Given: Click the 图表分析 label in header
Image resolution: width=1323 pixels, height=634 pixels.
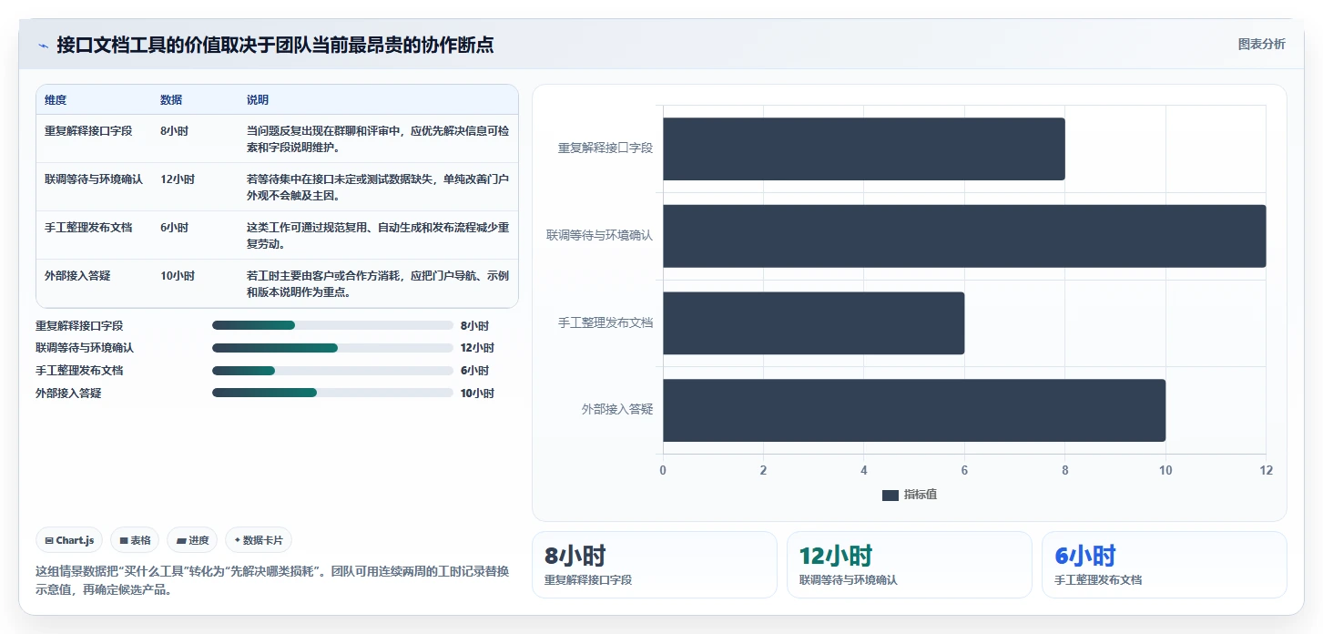Looking at the screenshot, I should coord(1261,44).
